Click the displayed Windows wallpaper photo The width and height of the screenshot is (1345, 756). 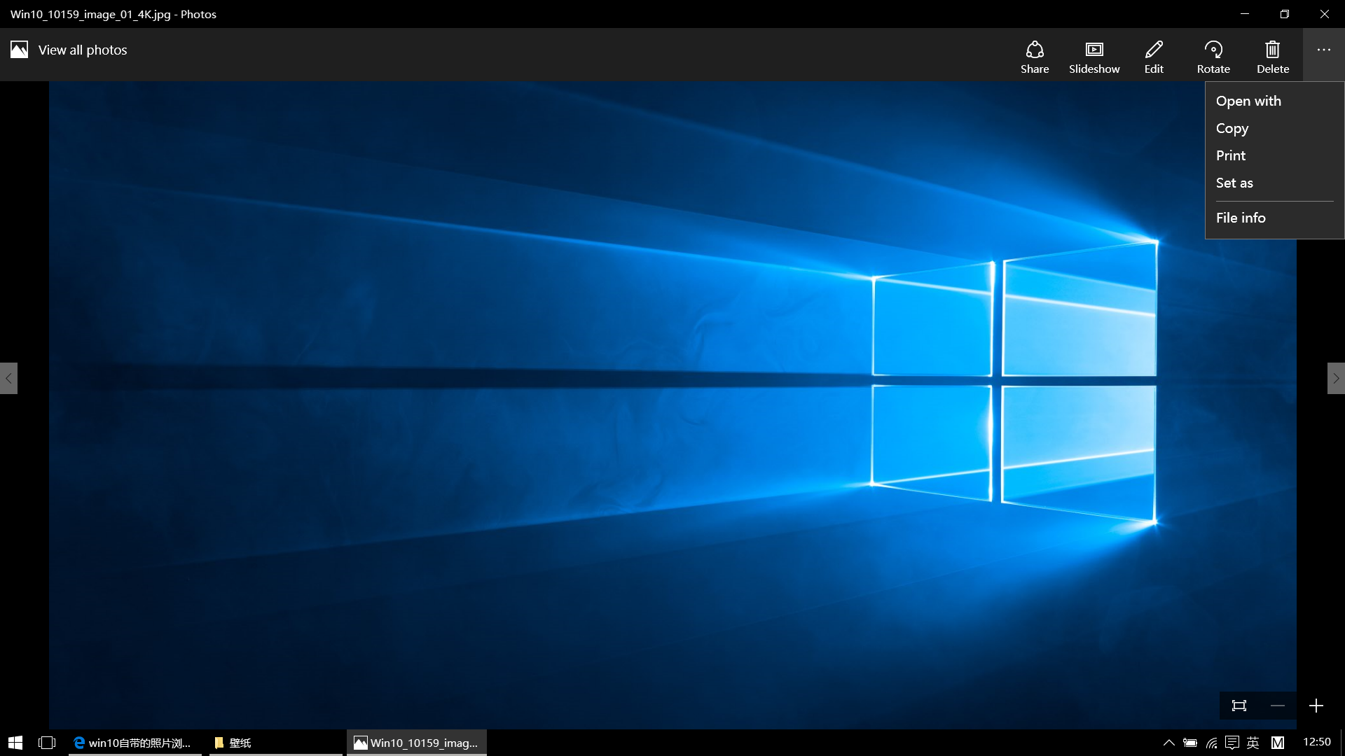[672, 405]
